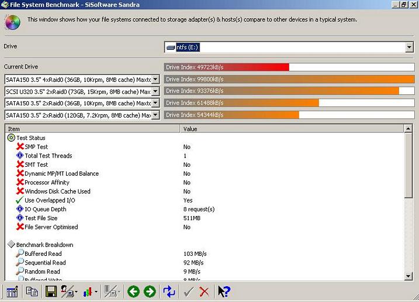Click the red X beside Windows Disk Cache Used
419x302 pixels.
(20, 191)
